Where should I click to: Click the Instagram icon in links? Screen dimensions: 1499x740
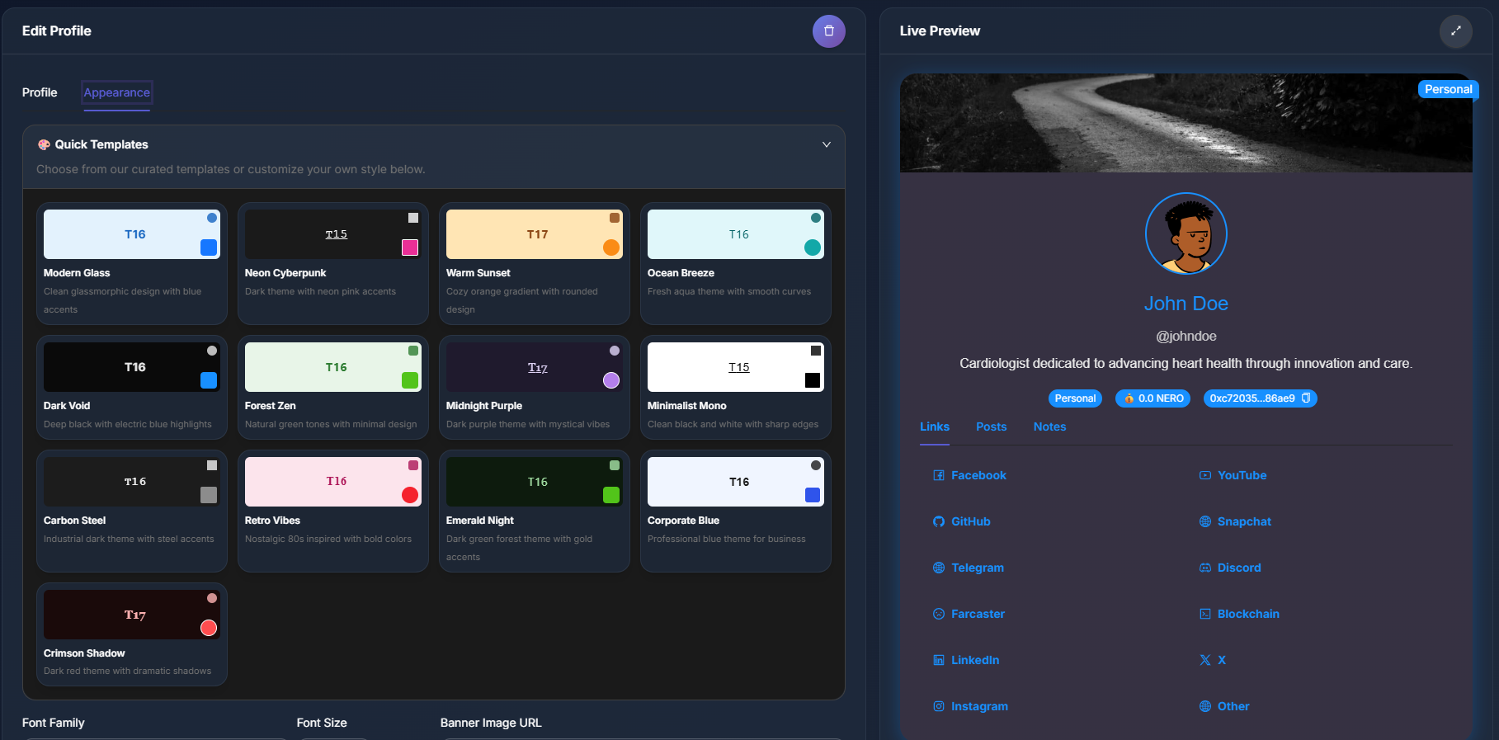pos(938,706)
